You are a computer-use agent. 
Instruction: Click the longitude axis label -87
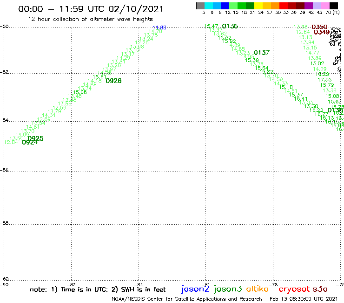coord(71,284)
